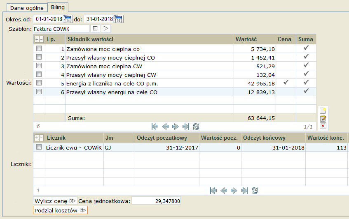Refresh the Liczniki table
The width and height of the screenshot is (349, 219).
(255, 190)
